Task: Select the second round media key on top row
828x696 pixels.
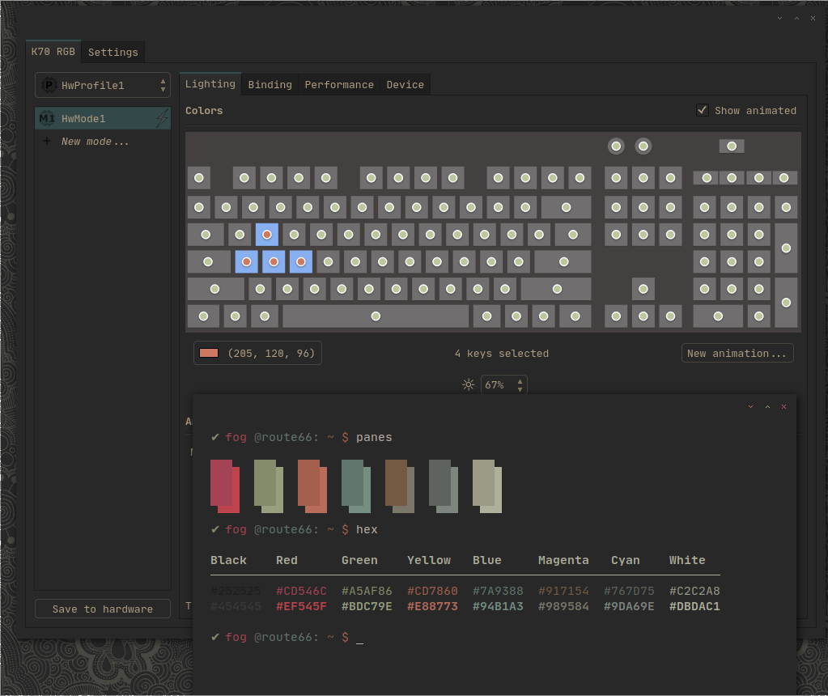Action: coord(643,146)
